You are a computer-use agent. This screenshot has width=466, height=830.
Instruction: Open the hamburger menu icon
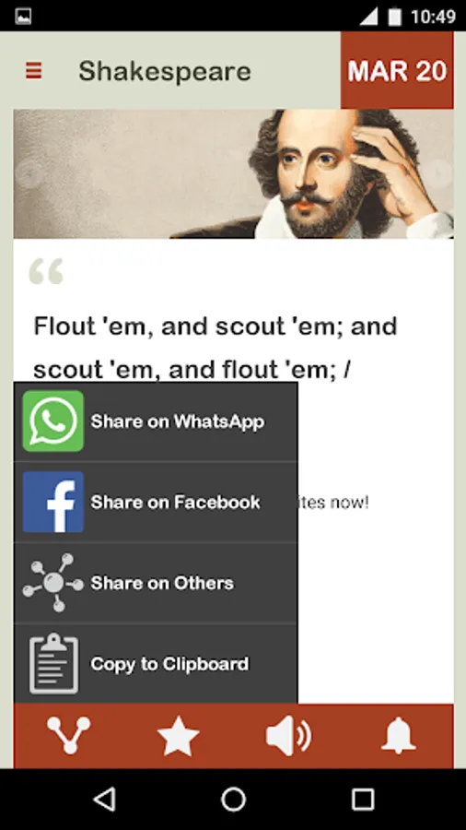tap(34, 70)
